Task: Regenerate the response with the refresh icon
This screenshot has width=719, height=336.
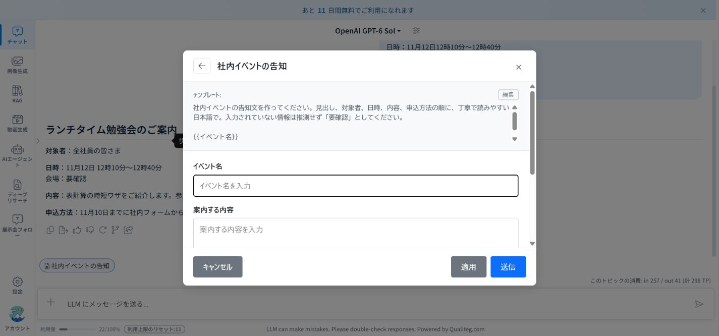Action: [102, 230]
